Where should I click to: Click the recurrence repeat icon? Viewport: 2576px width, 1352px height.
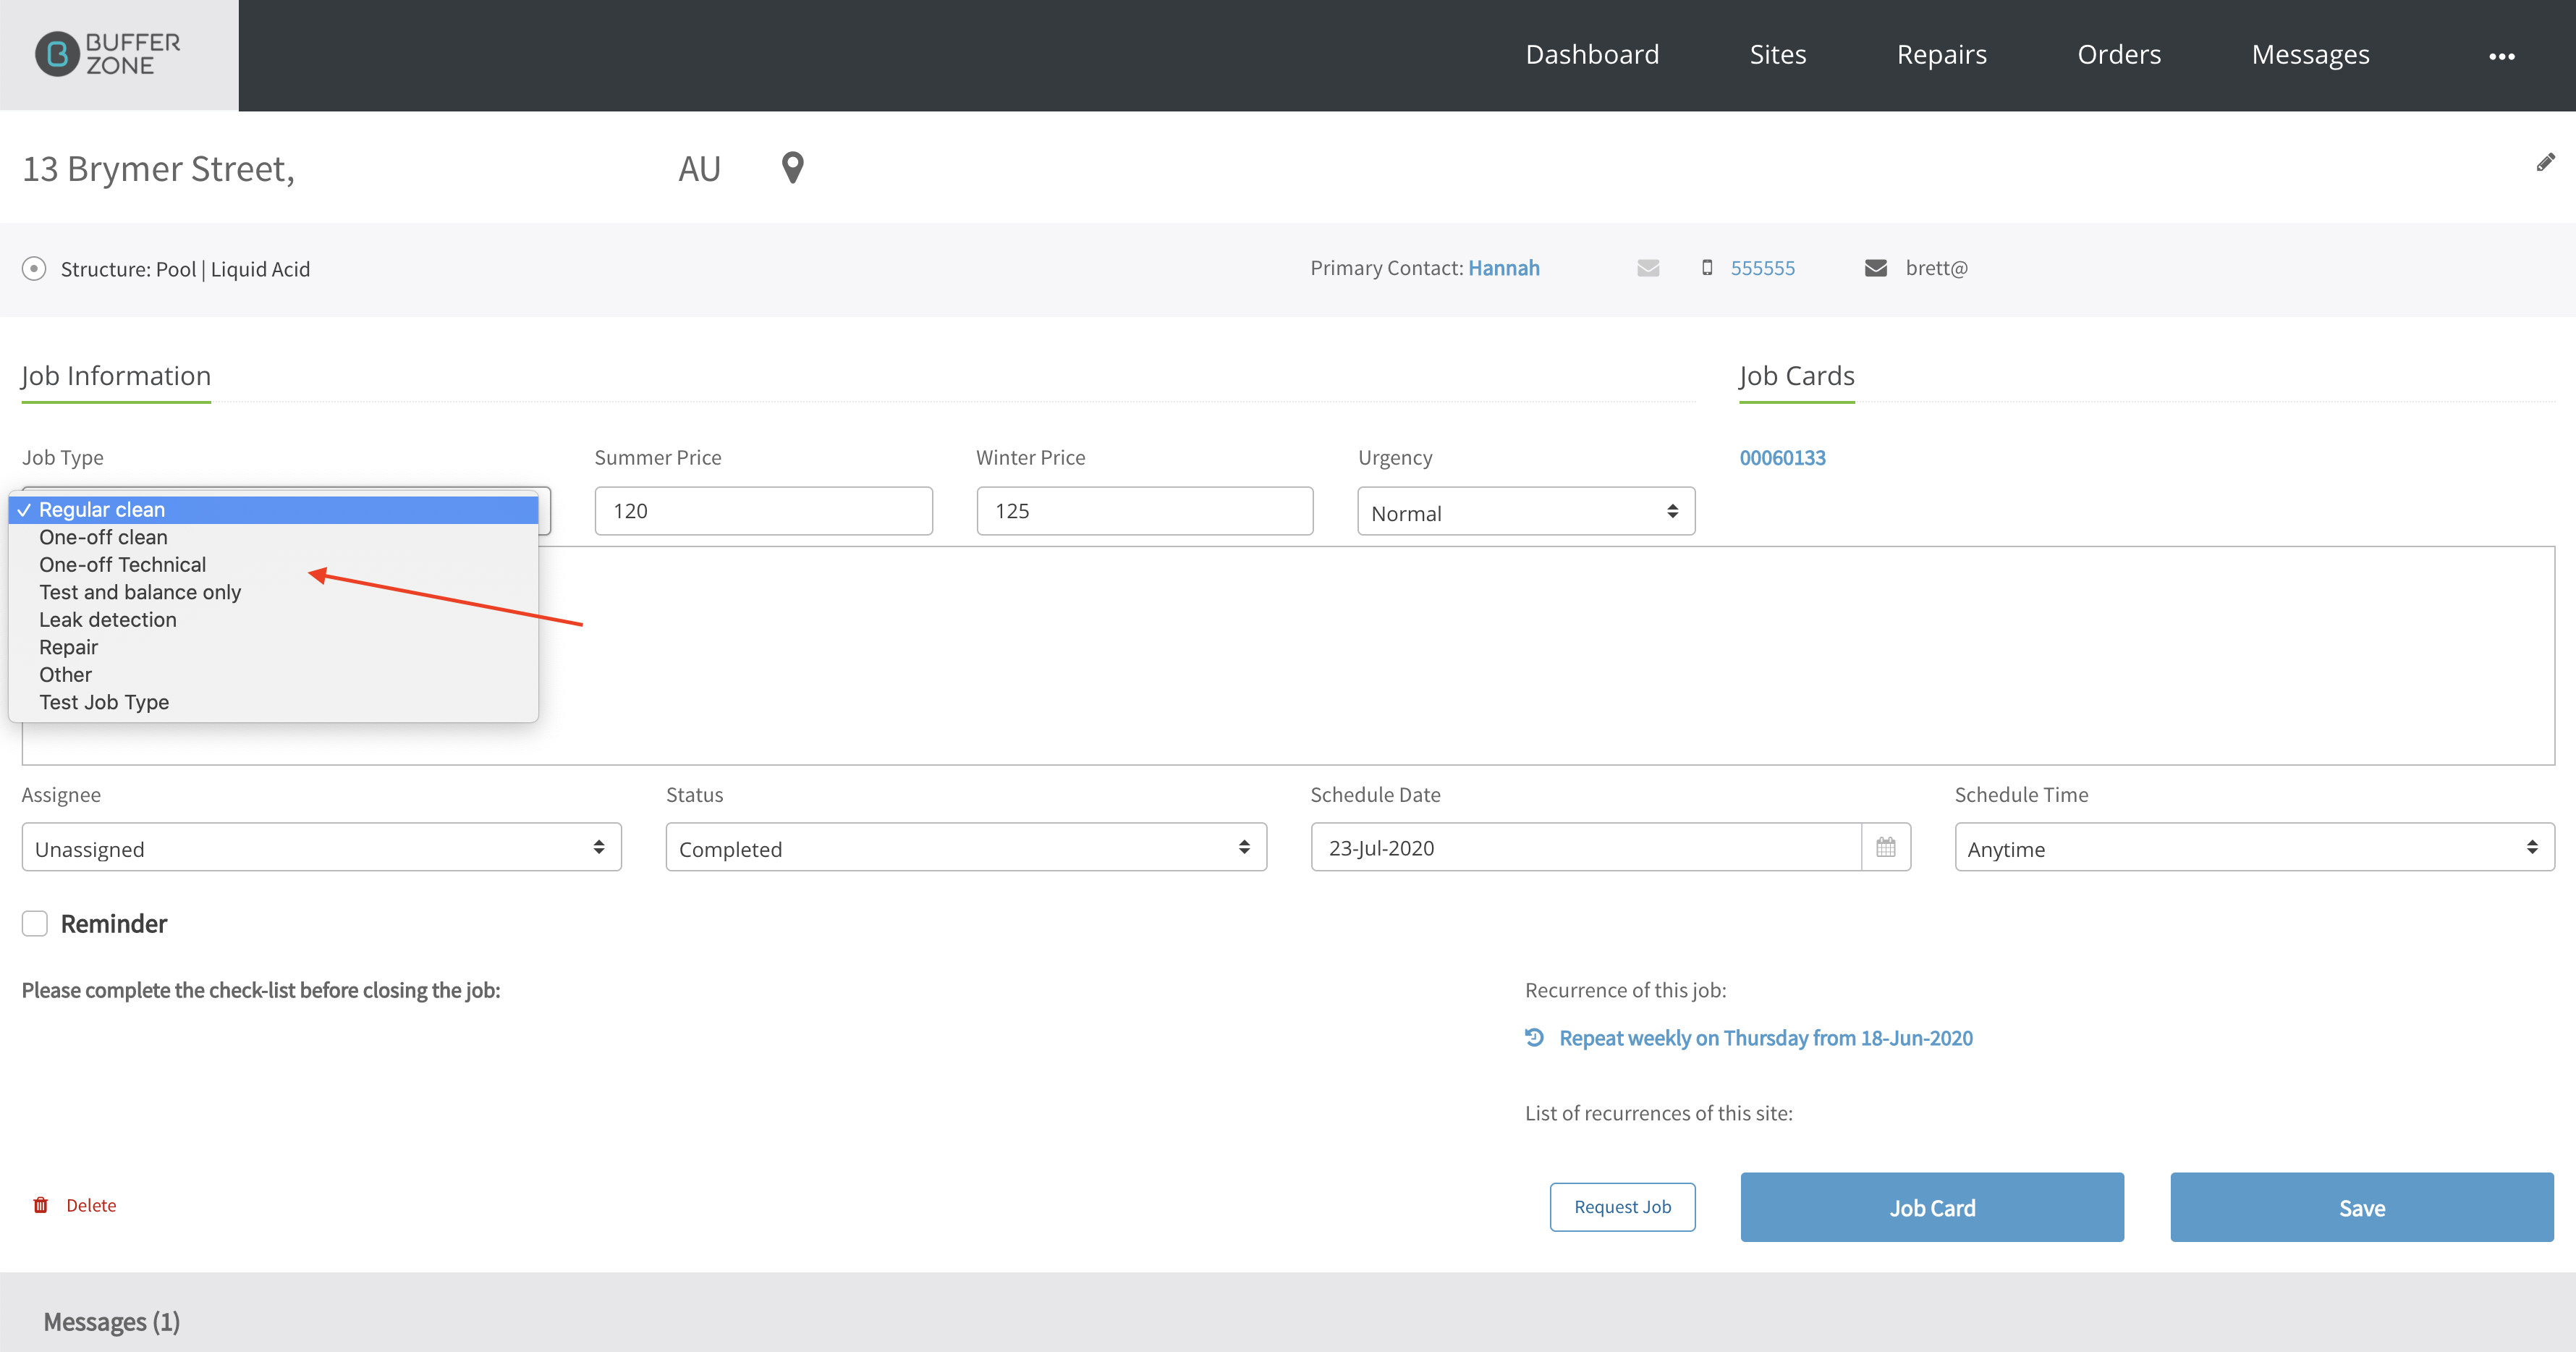(1534, 1037)
